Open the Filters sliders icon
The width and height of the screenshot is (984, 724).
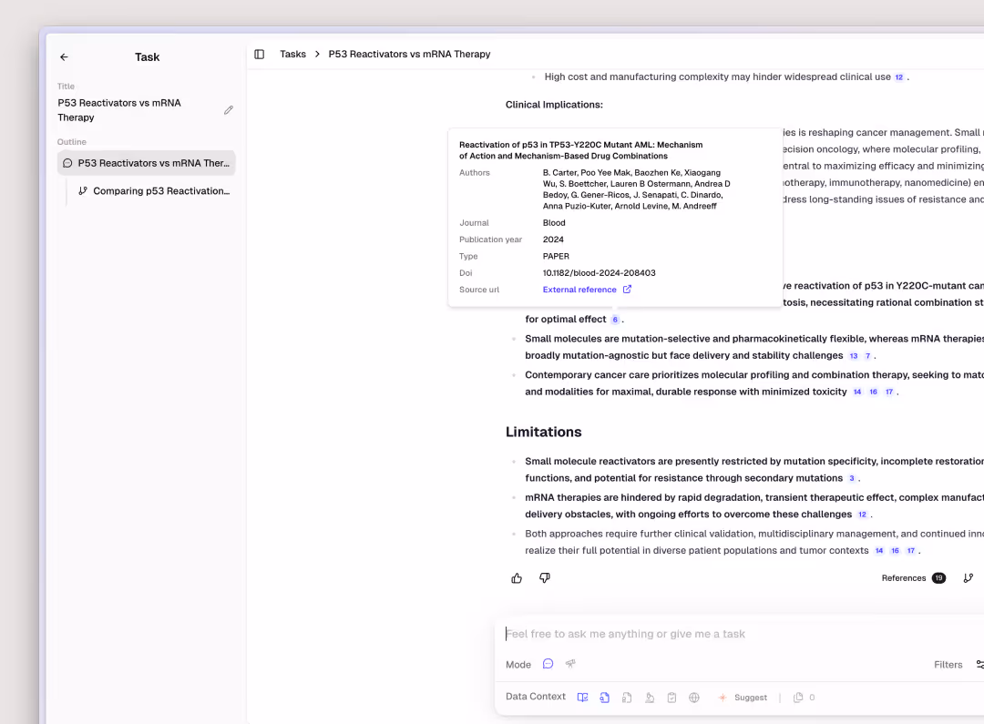click(x=979, y=665)
